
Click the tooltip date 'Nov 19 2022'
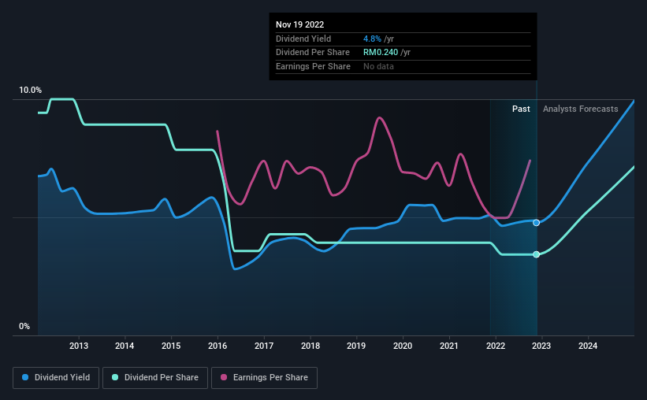[x=299, y=24]
